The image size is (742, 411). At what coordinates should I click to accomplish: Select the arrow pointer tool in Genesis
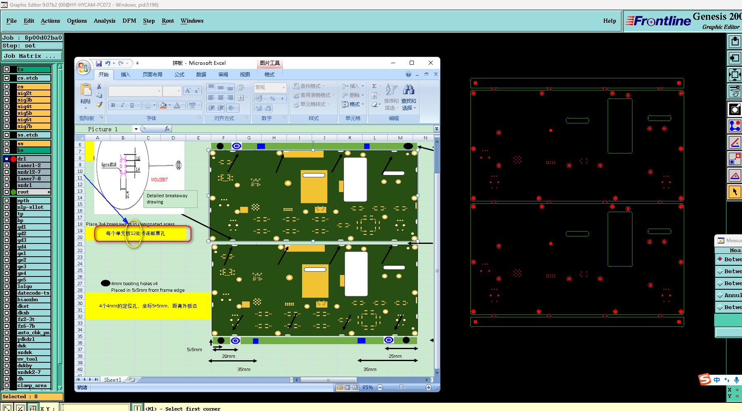735,191
